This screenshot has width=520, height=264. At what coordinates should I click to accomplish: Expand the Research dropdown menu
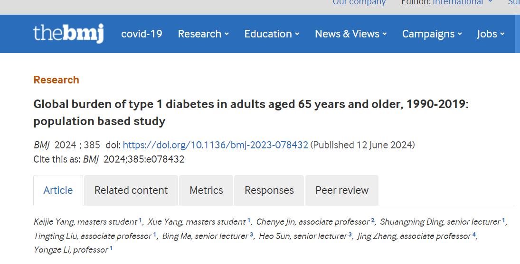(203, 34)
